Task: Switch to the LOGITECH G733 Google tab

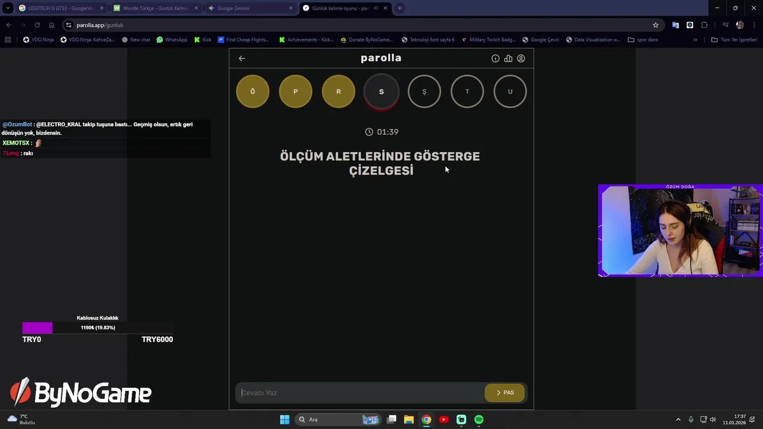Action: click(x=61, y=8)
